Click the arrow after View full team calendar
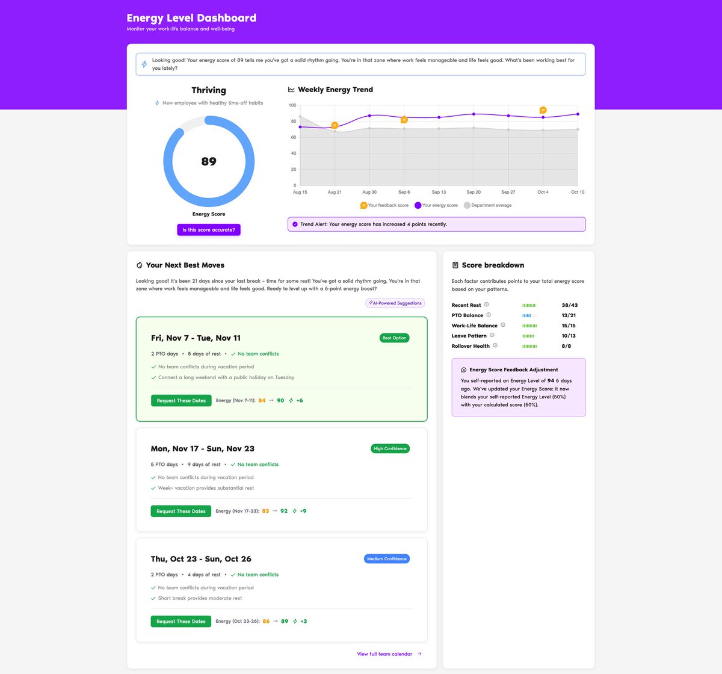This screenshot has height=674, width=722. [419, 654]
